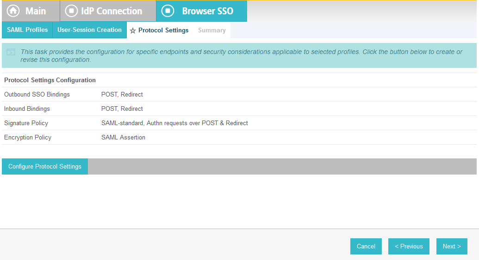Click the info panel icon in banner
479x260 pixels.
tap(11, 52)
